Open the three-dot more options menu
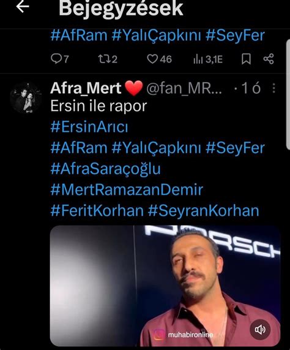The width and height of the screenshot is (290, 350). (x=274, y=88)
